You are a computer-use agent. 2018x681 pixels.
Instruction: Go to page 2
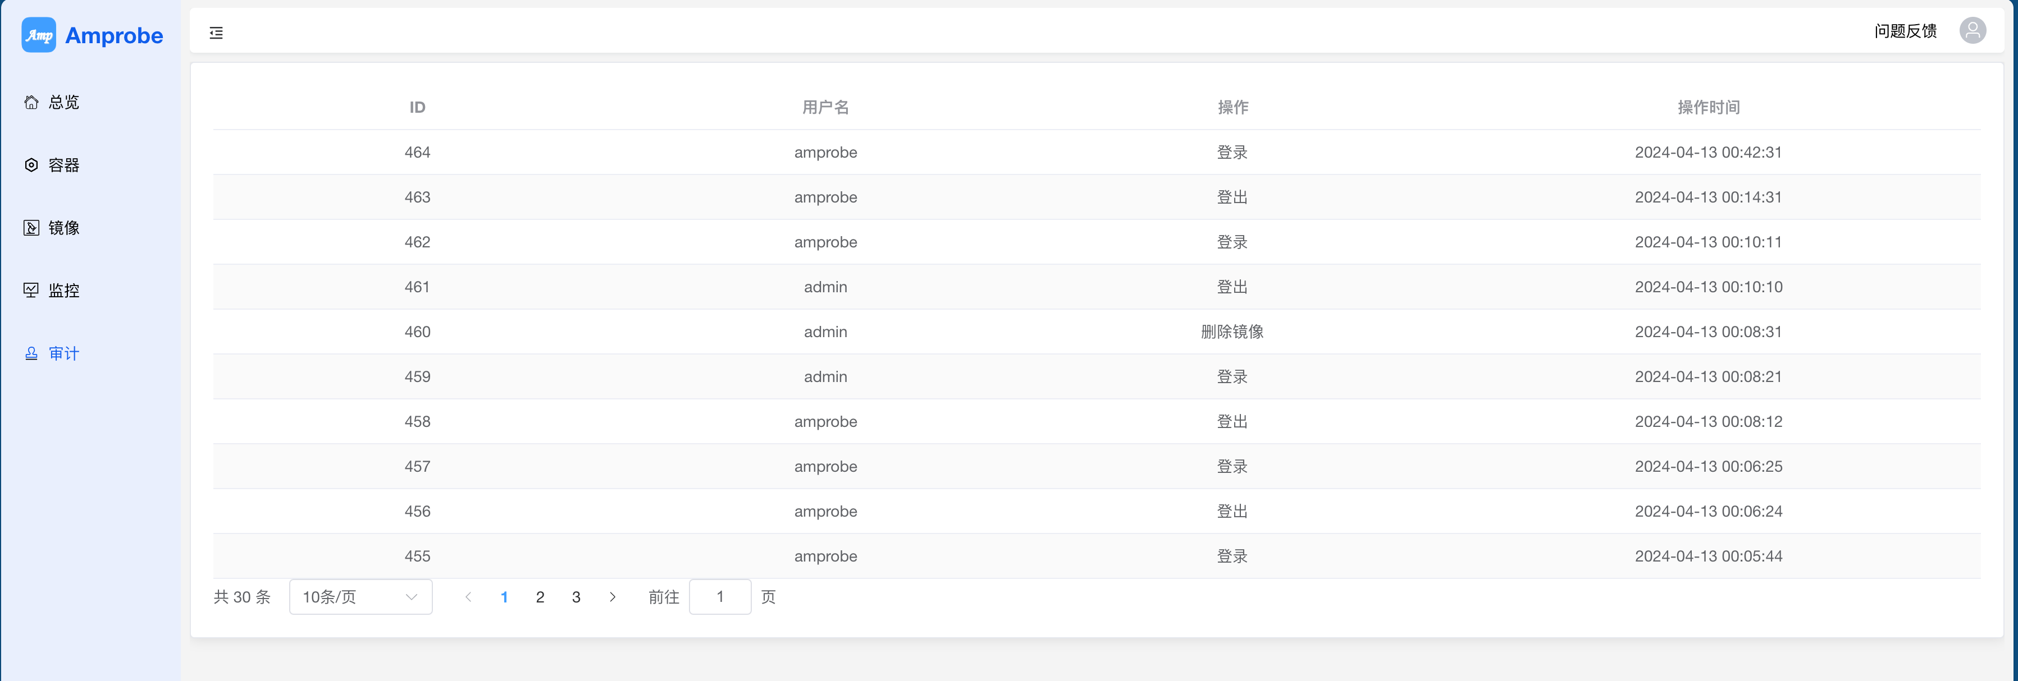tap(540, 597)
